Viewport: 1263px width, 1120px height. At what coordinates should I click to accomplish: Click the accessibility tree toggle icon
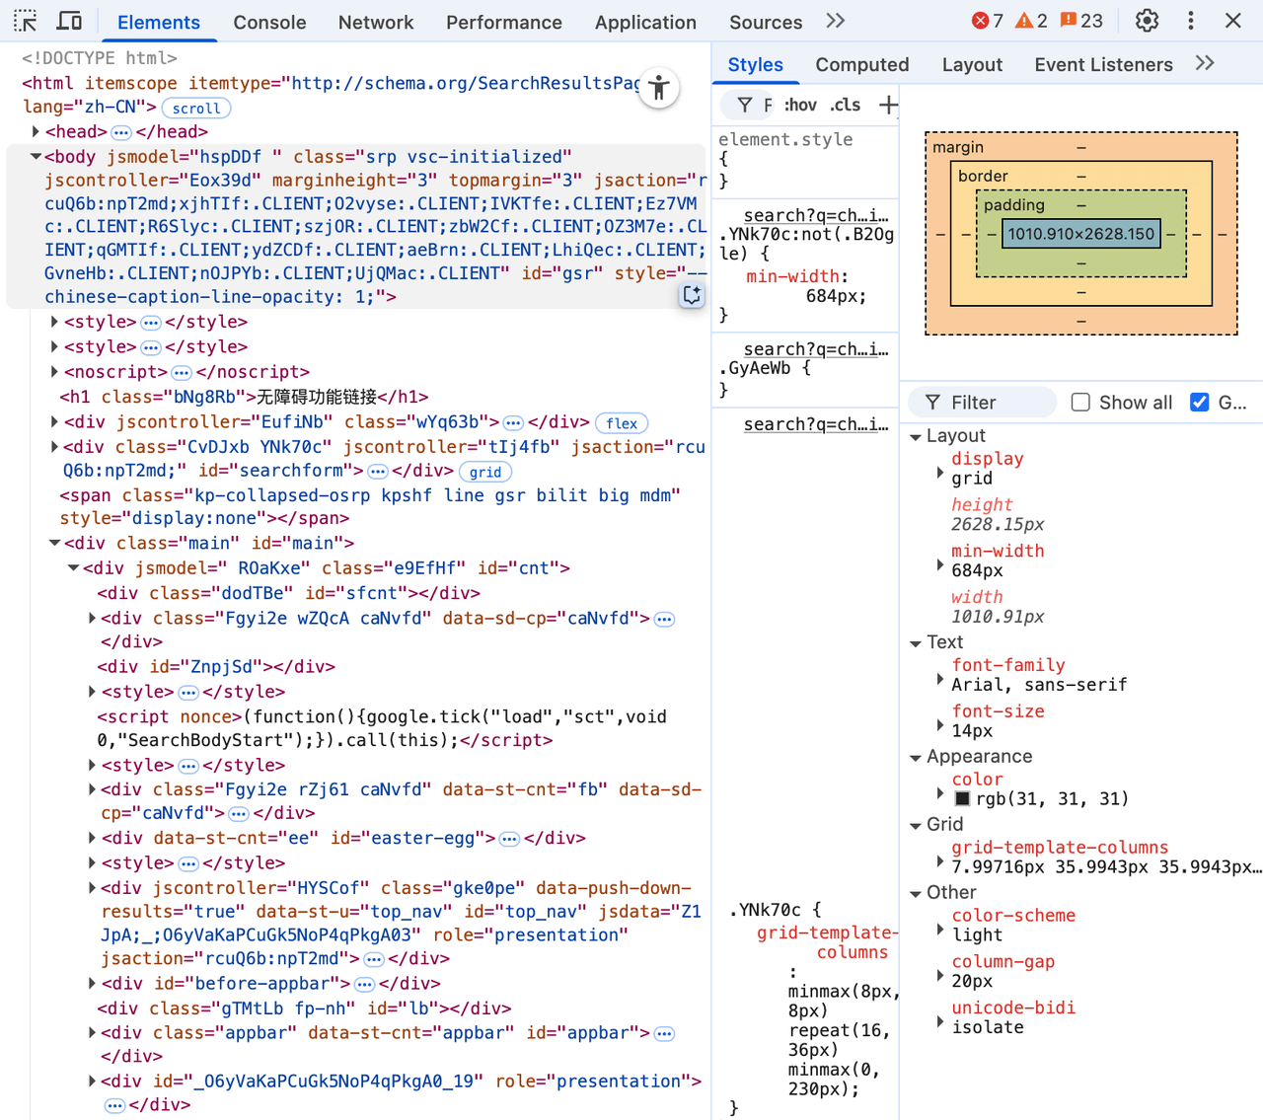tap(659, 89)
